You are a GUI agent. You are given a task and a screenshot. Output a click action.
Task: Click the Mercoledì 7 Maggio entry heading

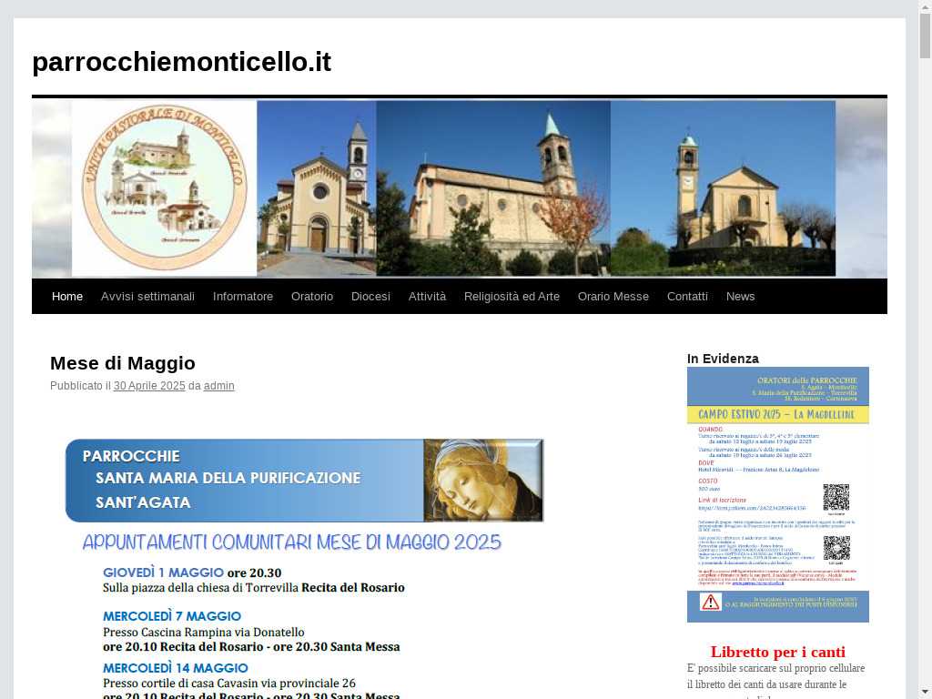pos(172,616)
